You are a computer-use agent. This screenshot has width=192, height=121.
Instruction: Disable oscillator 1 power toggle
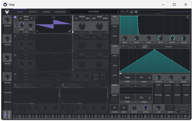[15, 17]
